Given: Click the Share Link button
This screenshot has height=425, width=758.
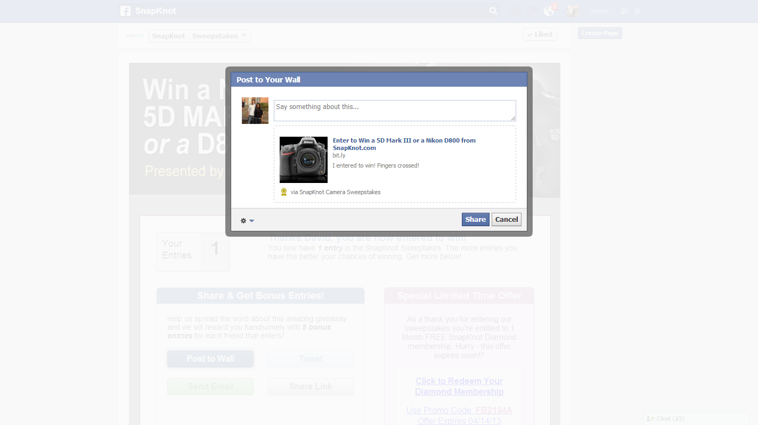Looking at the screenshot, I should pyautogui.click(x=311, y=386).
